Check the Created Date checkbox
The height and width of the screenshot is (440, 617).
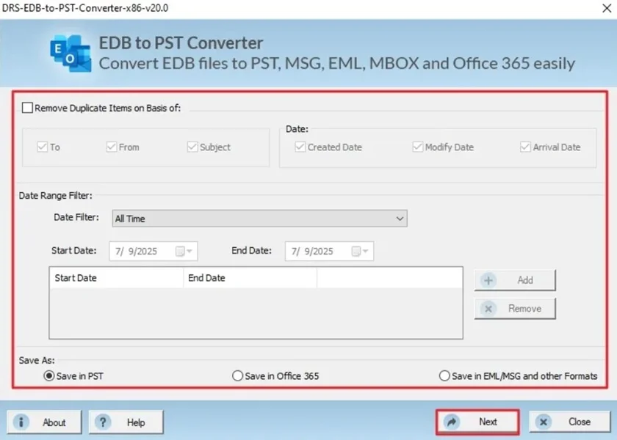(x=299, y=147)
